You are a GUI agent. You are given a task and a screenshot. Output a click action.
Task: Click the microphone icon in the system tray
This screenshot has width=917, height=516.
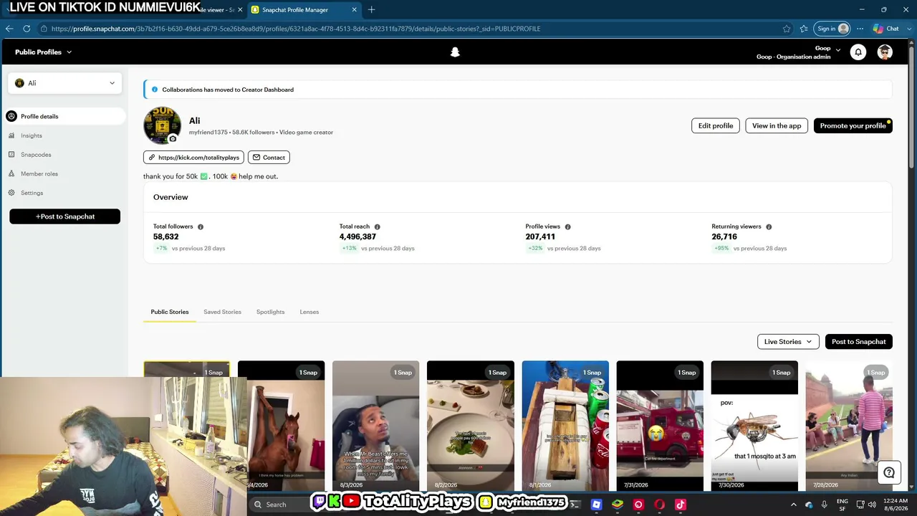point(825,505)
